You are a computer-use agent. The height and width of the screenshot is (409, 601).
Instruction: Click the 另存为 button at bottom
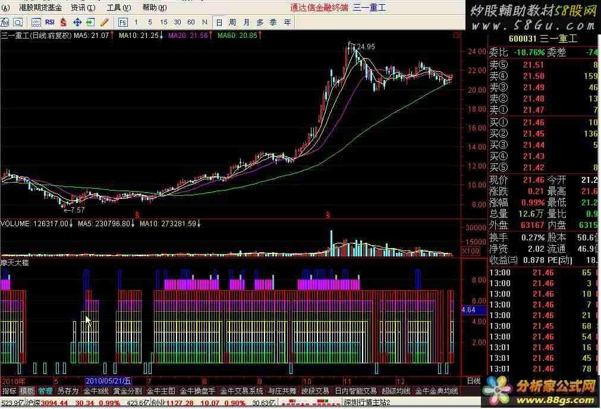click(x=68, y=391)
